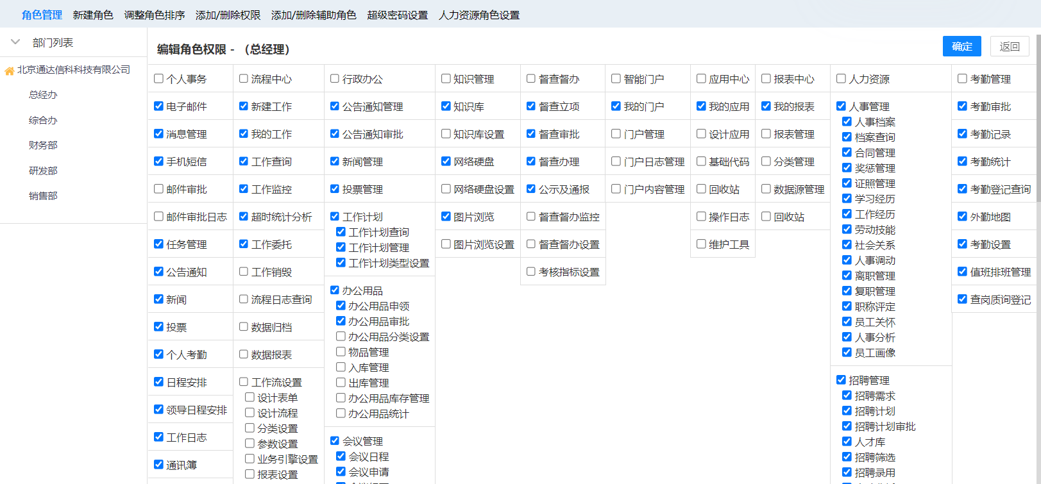Image resolution: width=1041 pixels, height=484 pixels.
Task: Open the 新建角色 menu item
Action: coord(93,15)
